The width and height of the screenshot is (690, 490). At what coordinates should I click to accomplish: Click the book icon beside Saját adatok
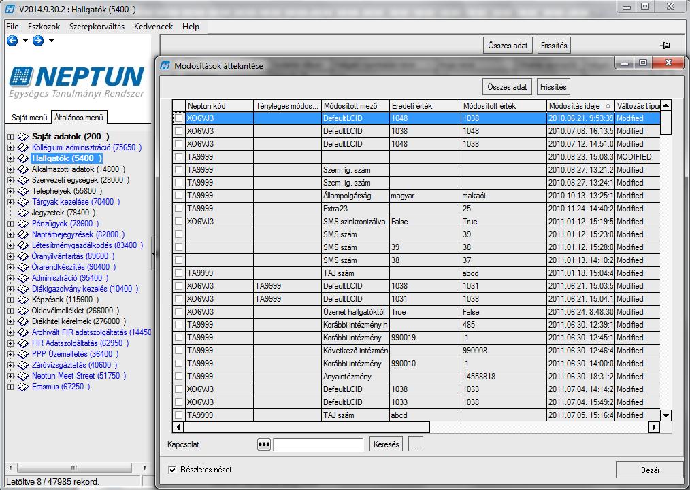[23, 137]
